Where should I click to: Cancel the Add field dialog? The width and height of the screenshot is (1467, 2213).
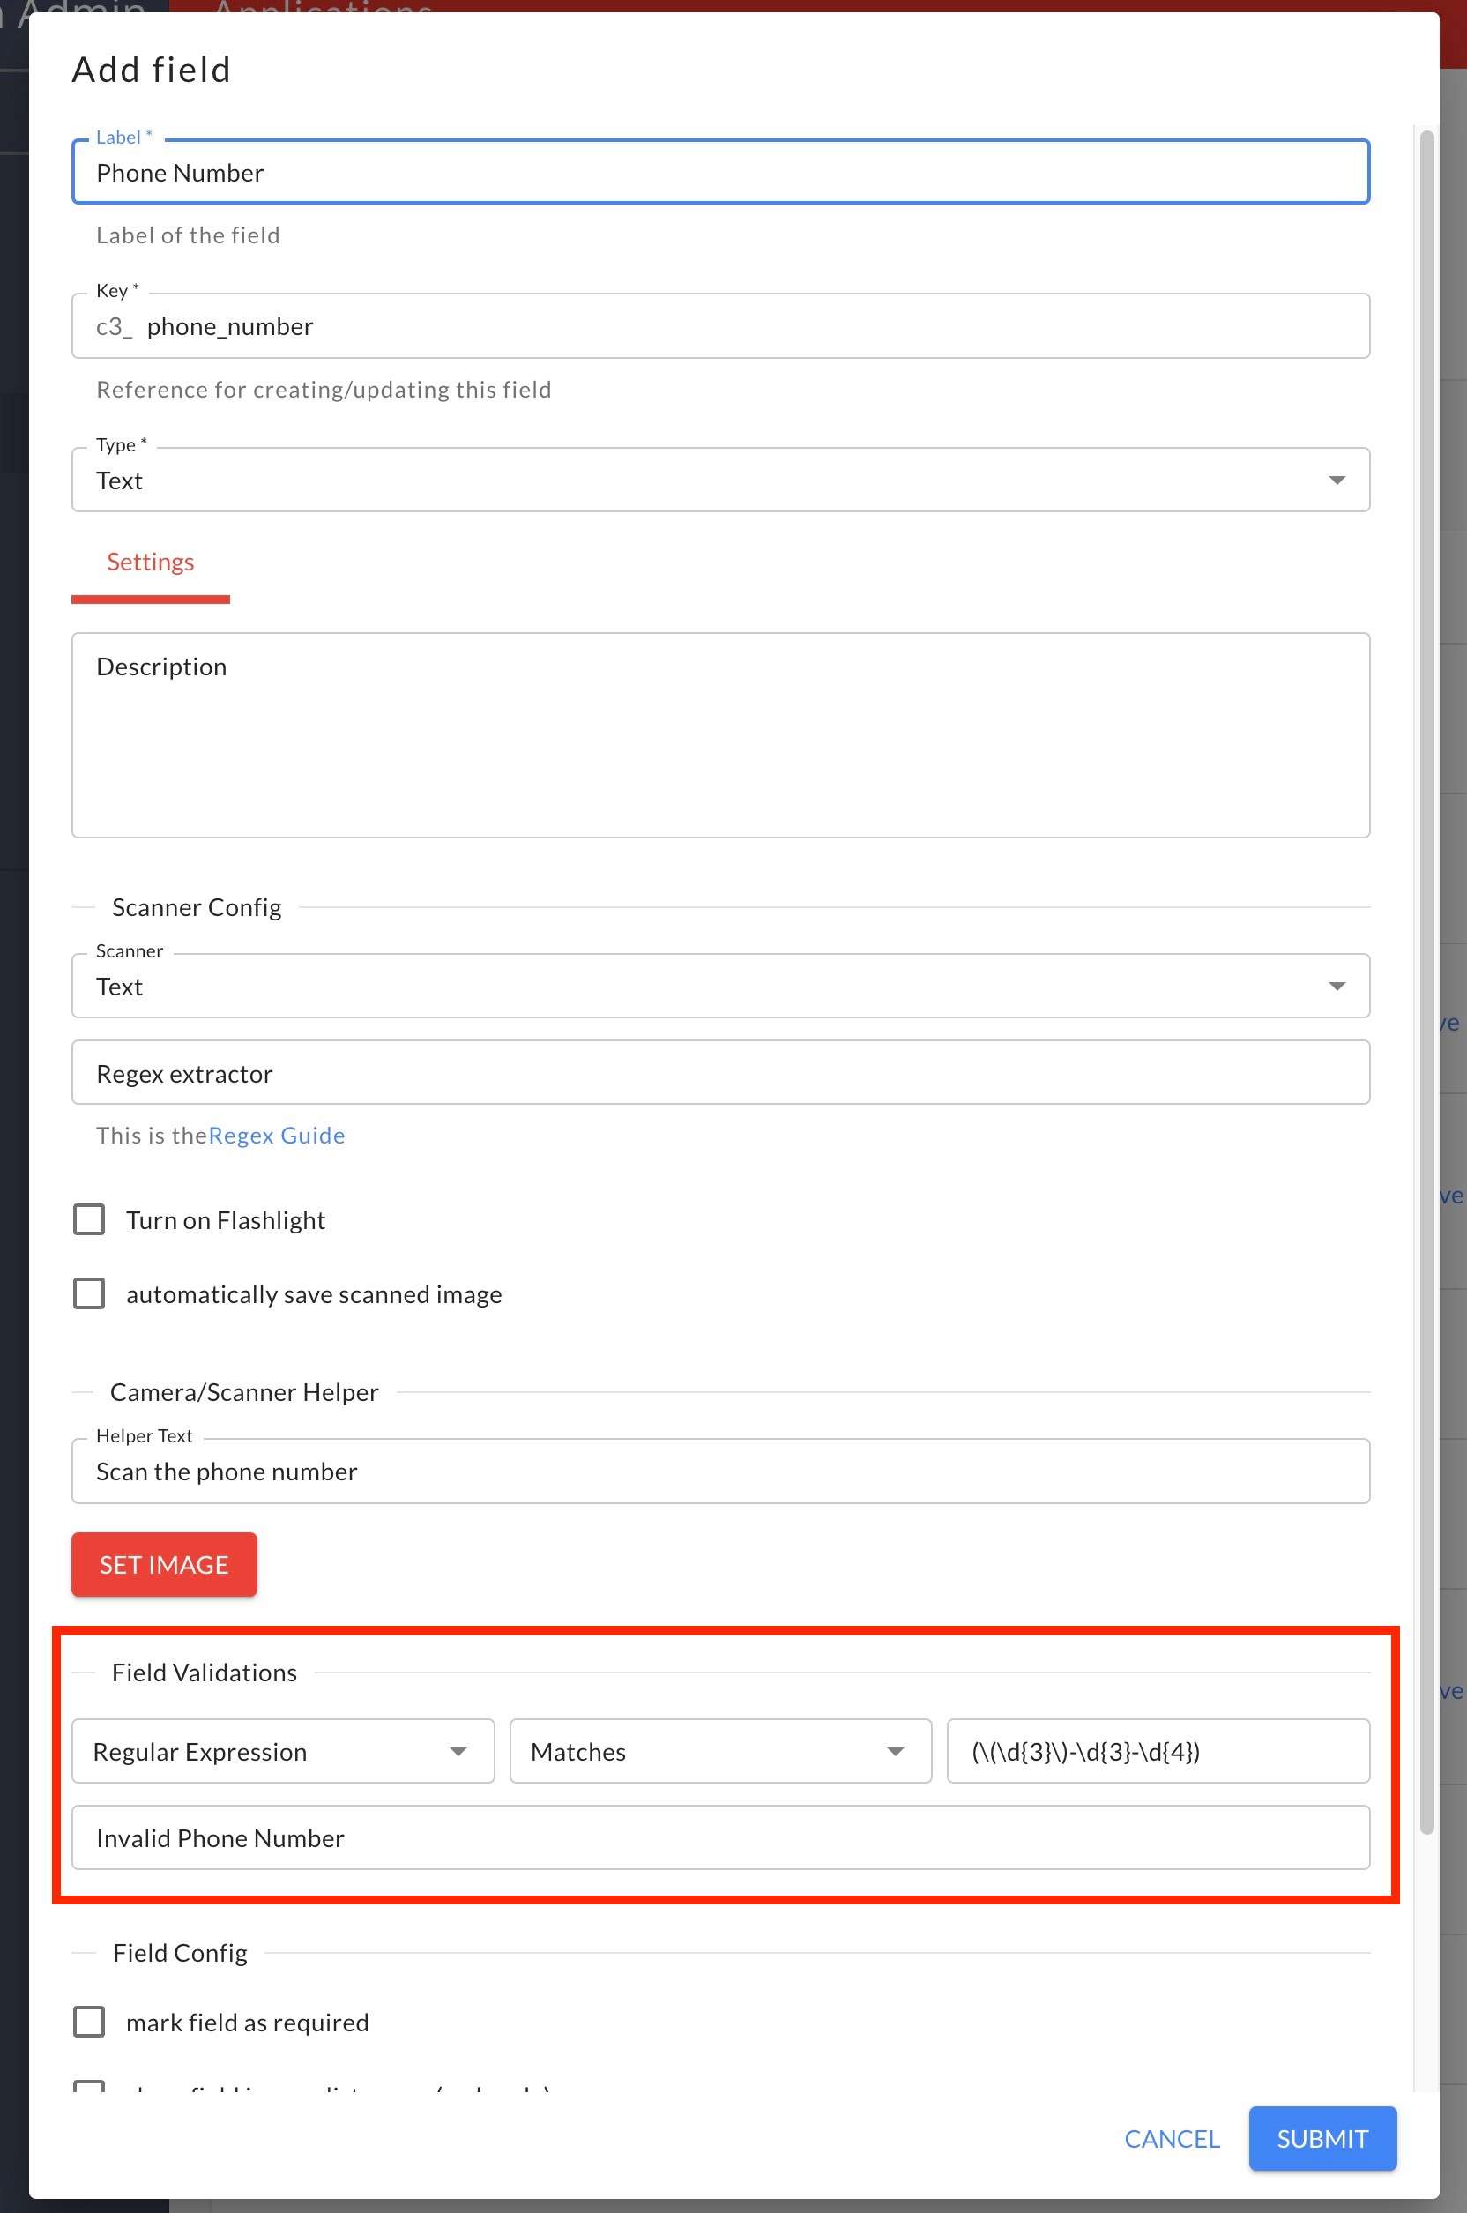[1172, 2138]
